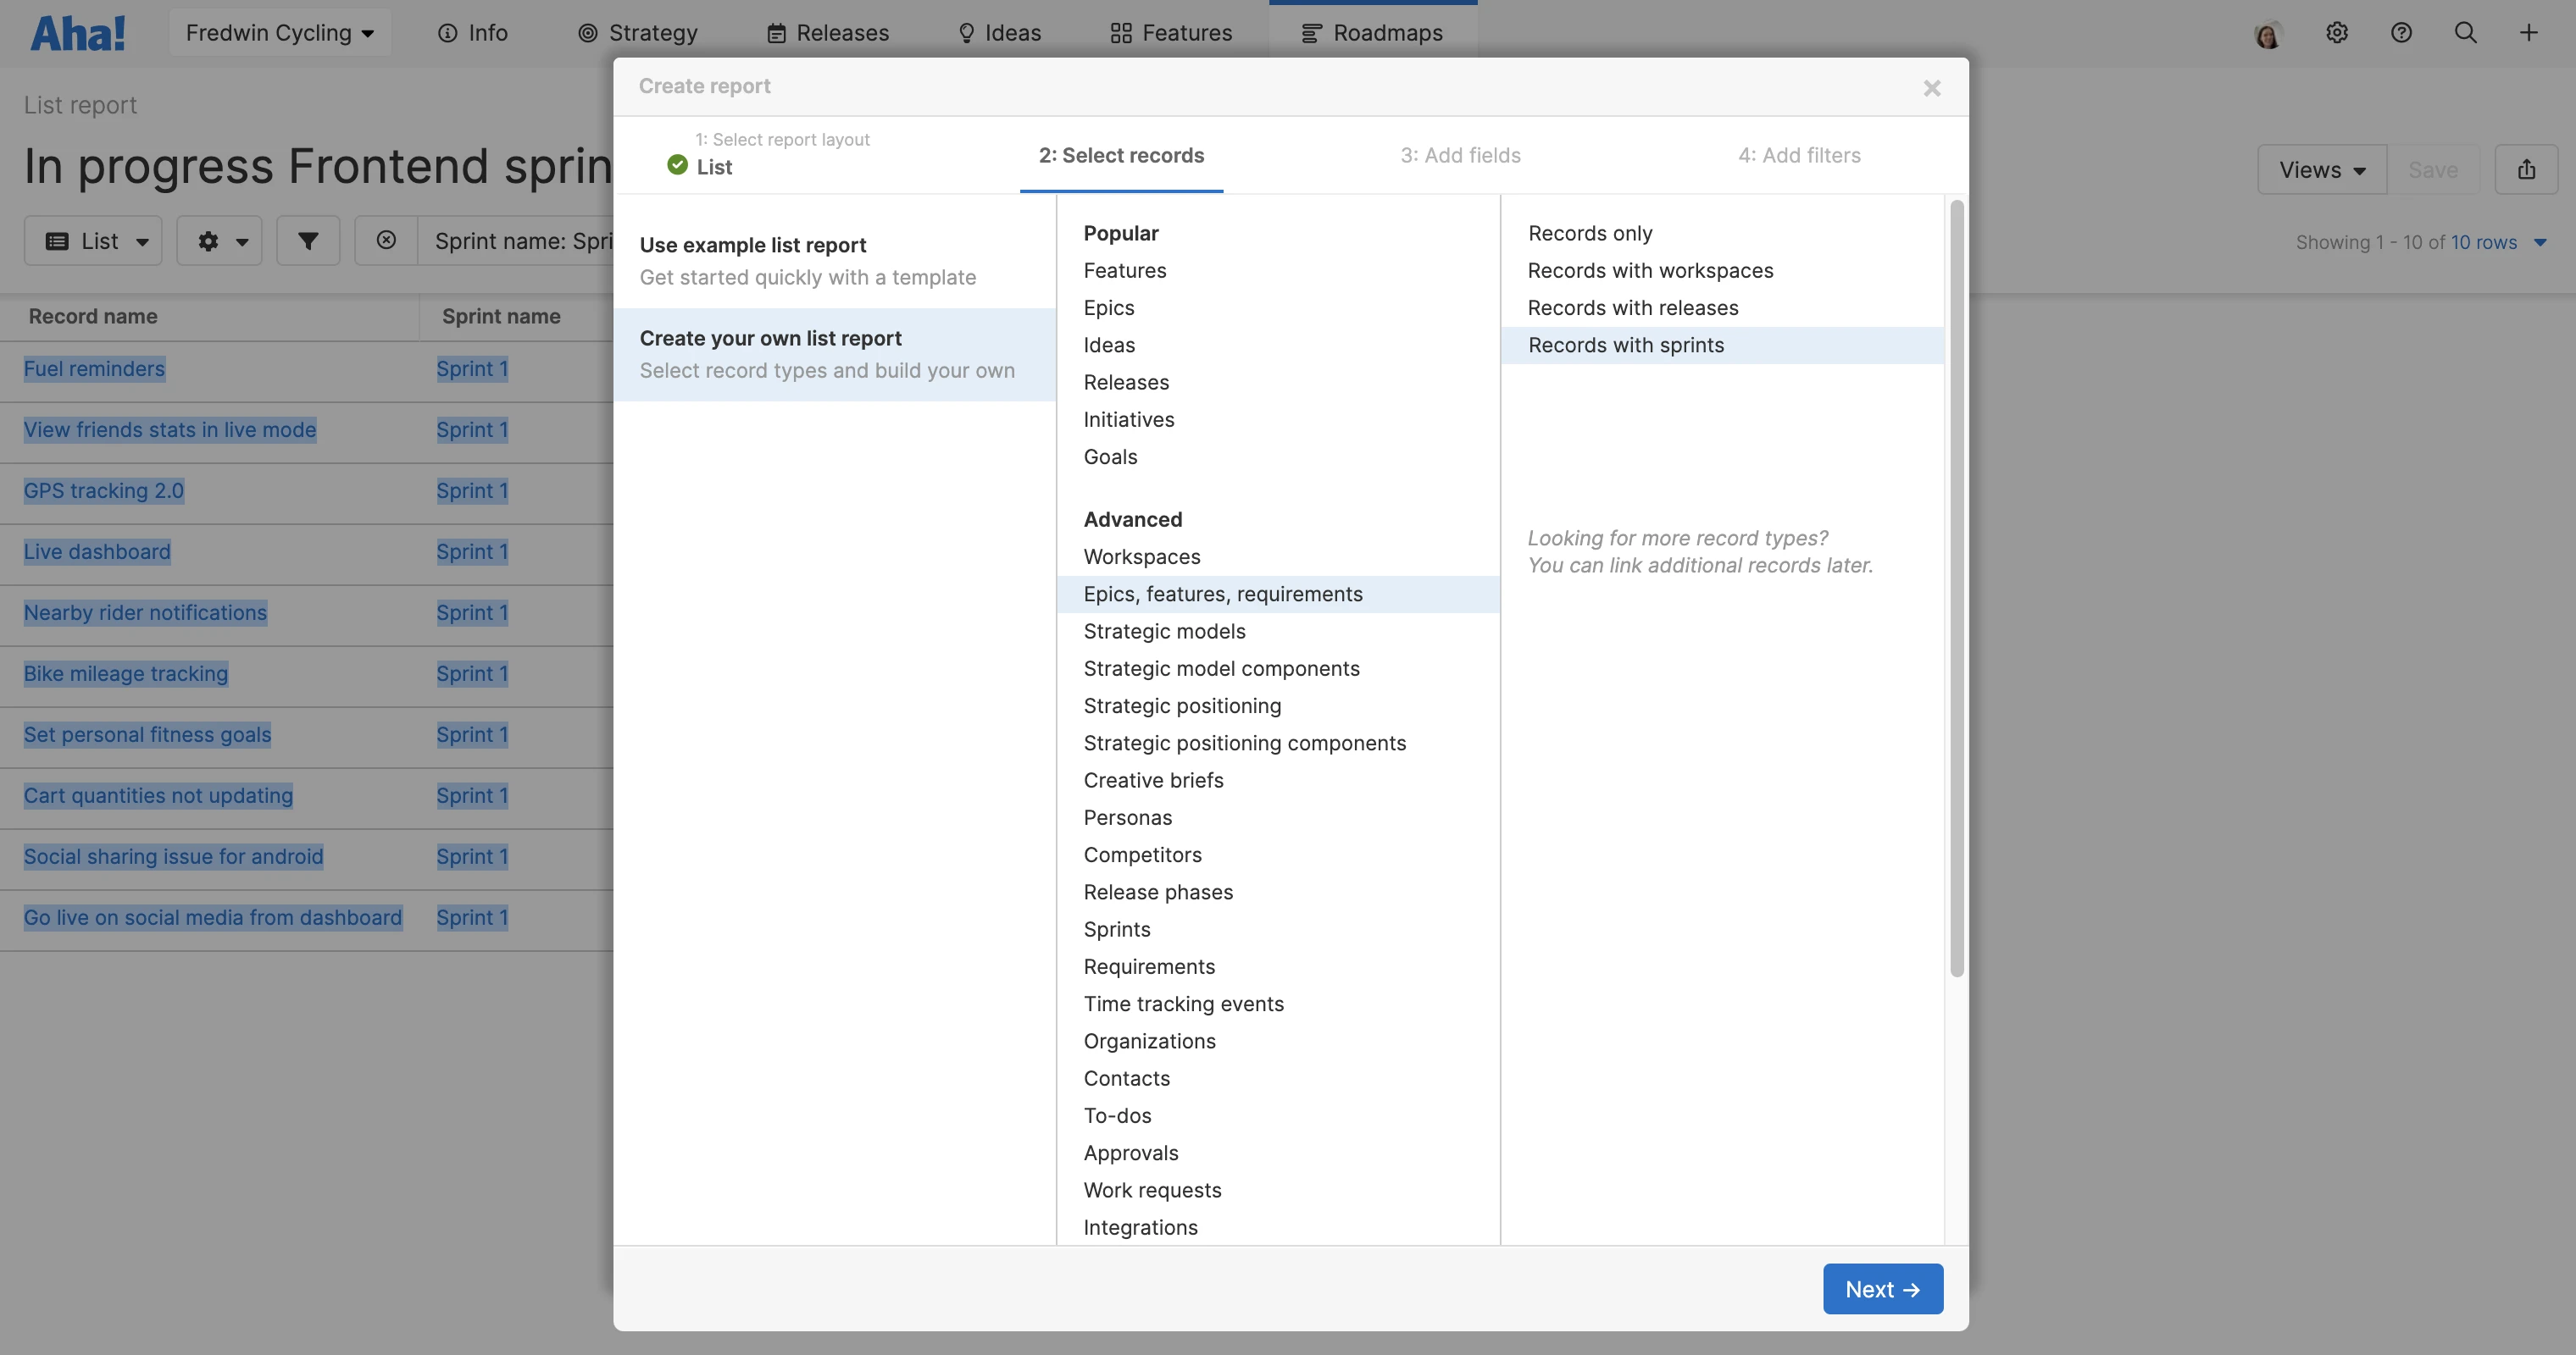2576x1355 pixels.
Task: Open user avatar profile menu
Action: point(2268,35)
